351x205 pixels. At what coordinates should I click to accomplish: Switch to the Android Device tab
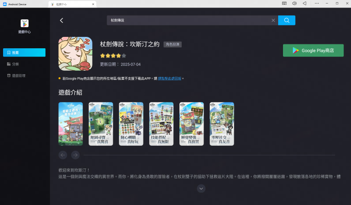click(x=24, y=4)
